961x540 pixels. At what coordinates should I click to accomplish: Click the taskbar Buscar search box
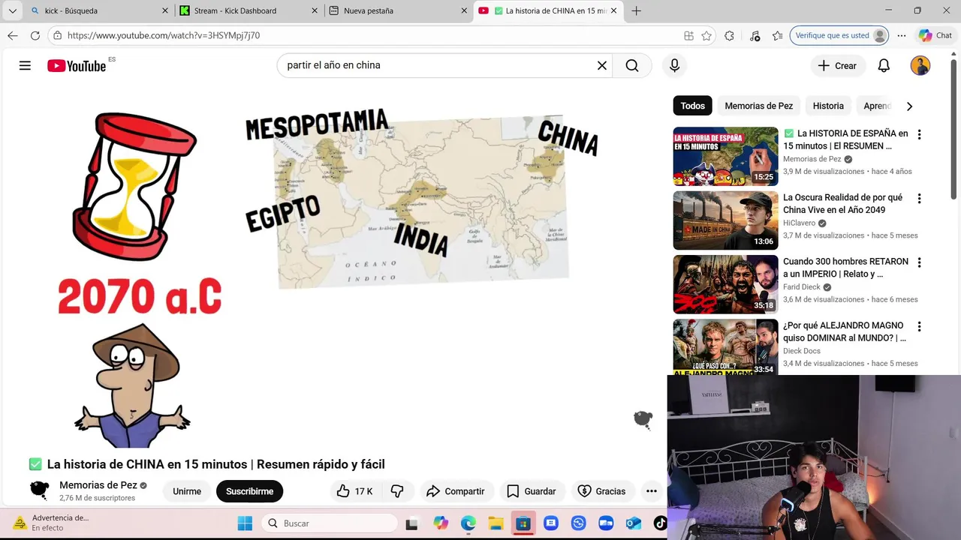330,523
